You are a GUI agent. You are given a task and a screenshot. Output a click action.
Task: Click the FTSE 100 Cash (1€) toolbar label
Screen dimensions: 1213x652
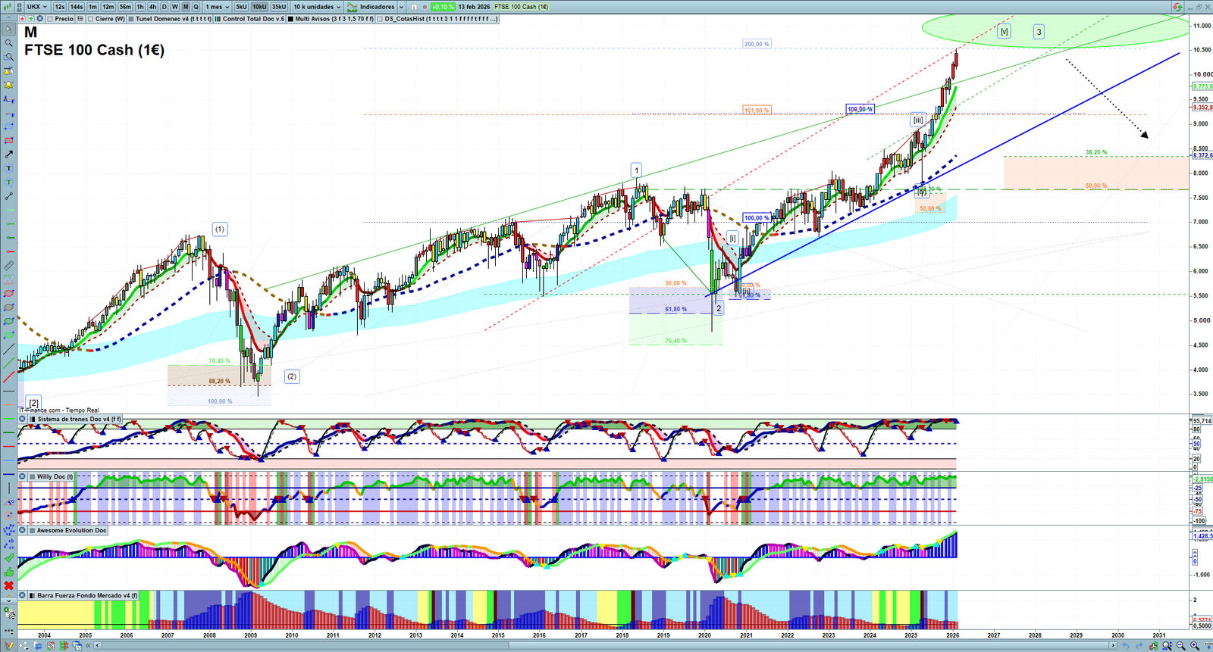pyautogui.click(x=522, y=7)
